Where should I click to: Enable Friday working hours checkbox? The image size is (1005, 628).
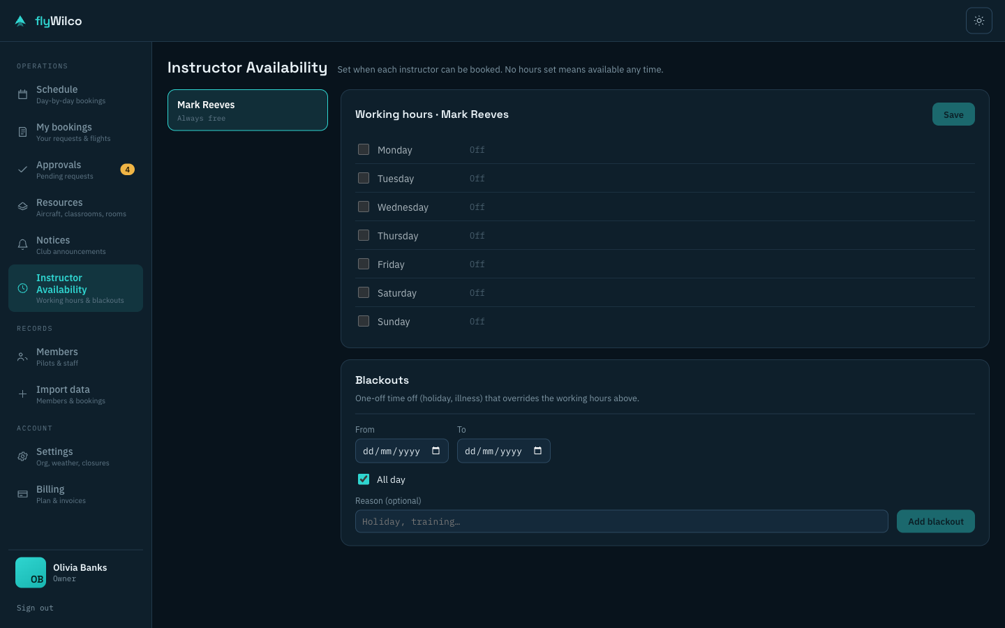364,264
